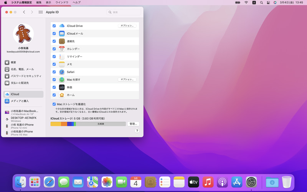Open the 編集 menu

tap(39, 2)
